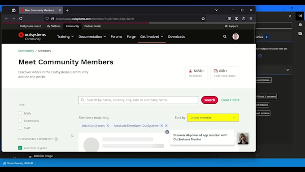Viewport: 305px width, 172px height.
Task: Show OutSystems experience info icon
Action: coord(56,139)
